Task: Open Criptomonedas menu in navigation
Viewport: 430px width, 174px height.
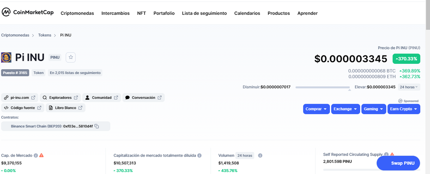Action: [x=77, y=13]
